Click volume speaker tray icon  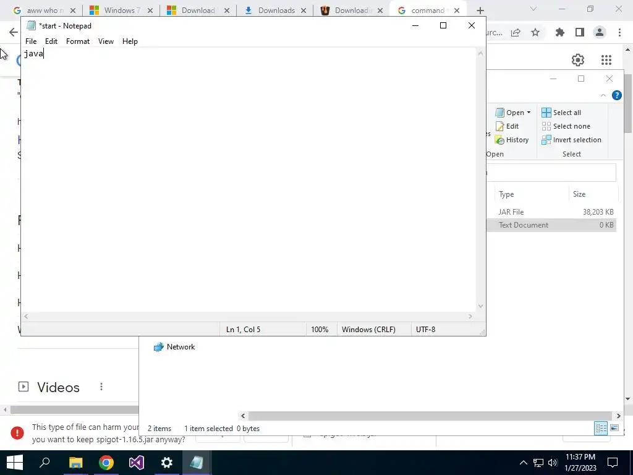tap(553, 463)
